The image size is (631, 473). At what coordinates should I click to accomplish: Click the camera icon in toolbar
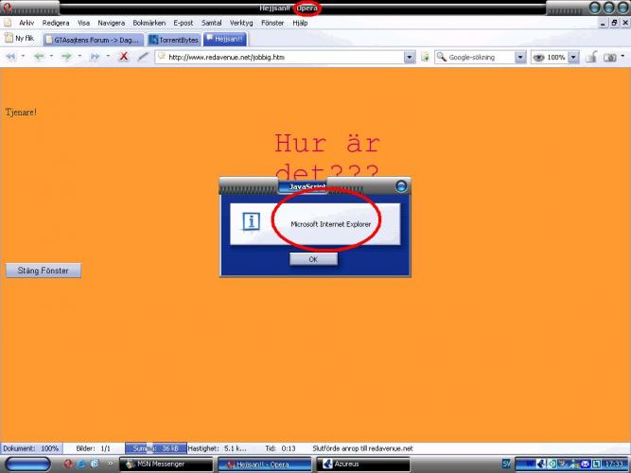tap(610, 58)
